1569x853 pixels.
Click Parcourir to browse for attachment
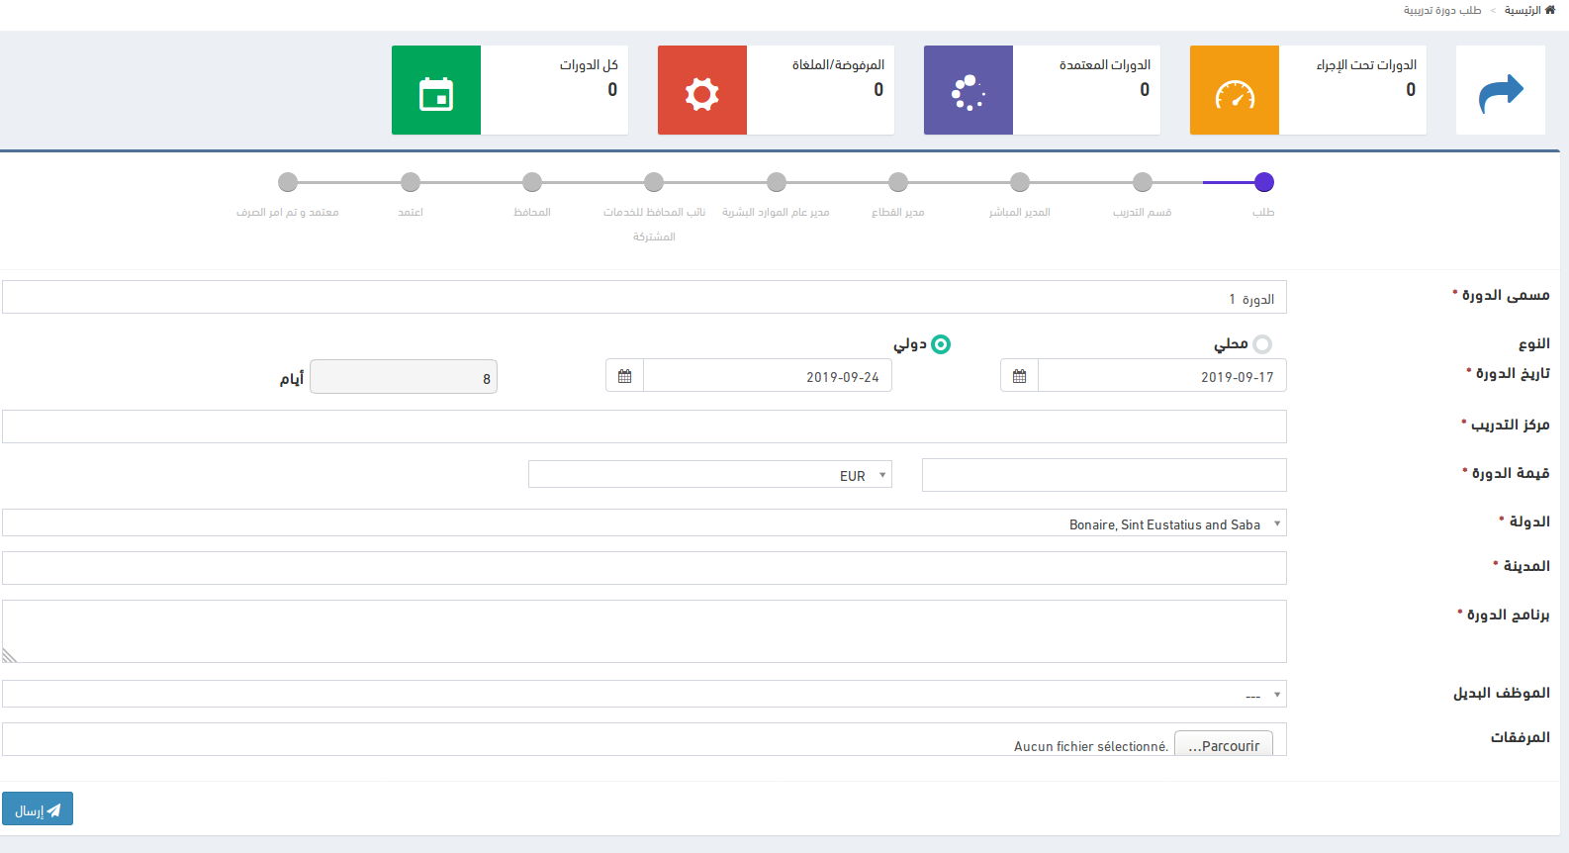(1224, 745)
